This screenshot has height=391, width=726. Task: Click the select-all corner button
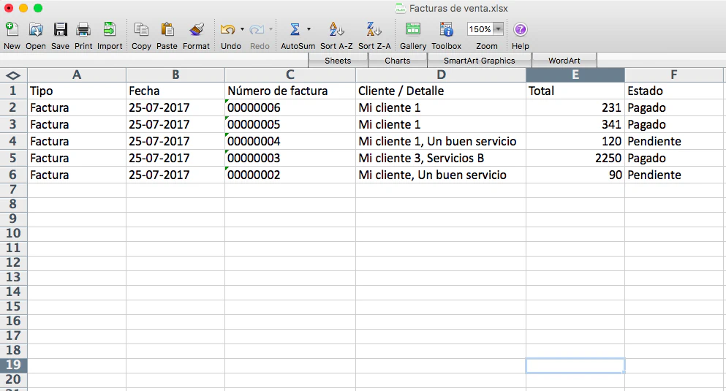[13, 75]
